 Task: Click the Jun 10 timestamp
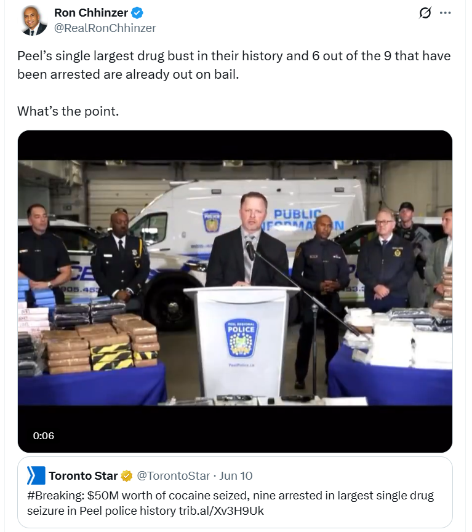click(x=236, y=476)
